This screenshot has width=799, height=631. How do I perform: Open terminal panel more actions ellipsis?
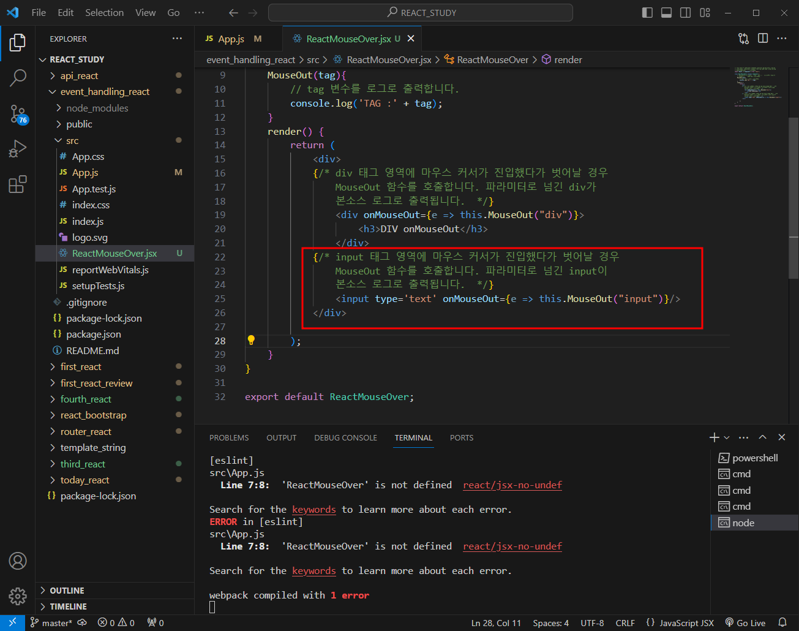744,437
